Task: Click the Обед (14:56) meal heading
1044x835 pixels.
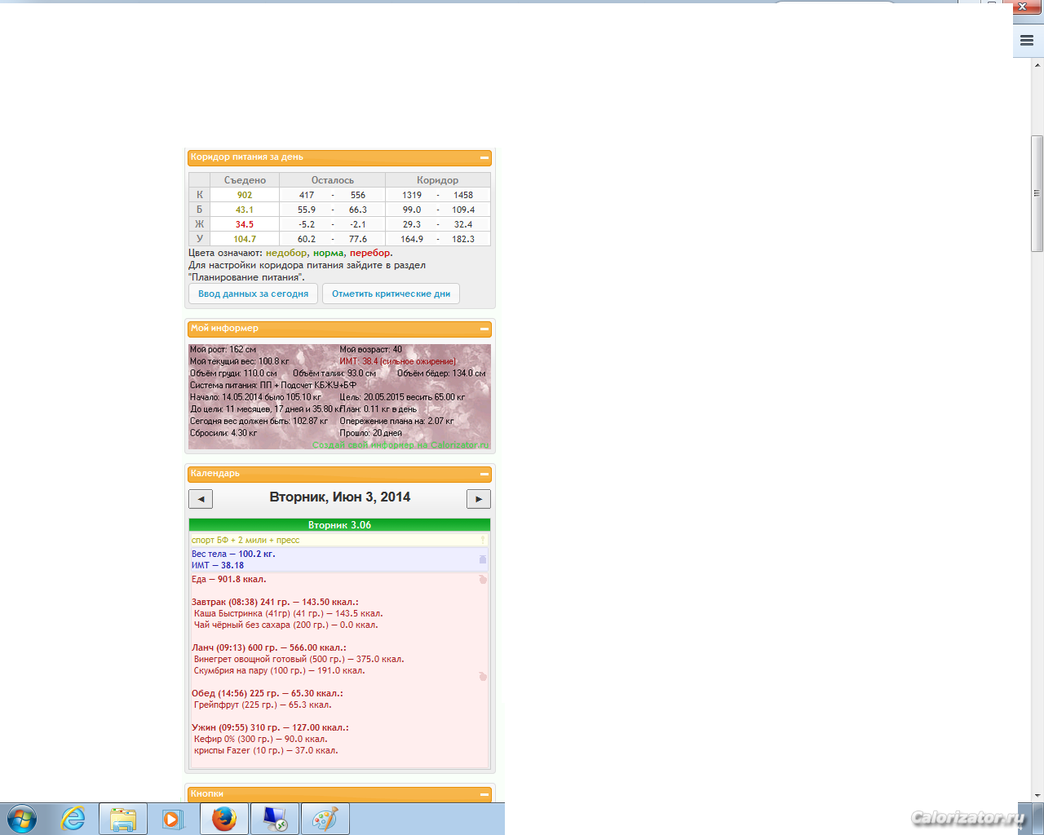Action: point(268,693)
